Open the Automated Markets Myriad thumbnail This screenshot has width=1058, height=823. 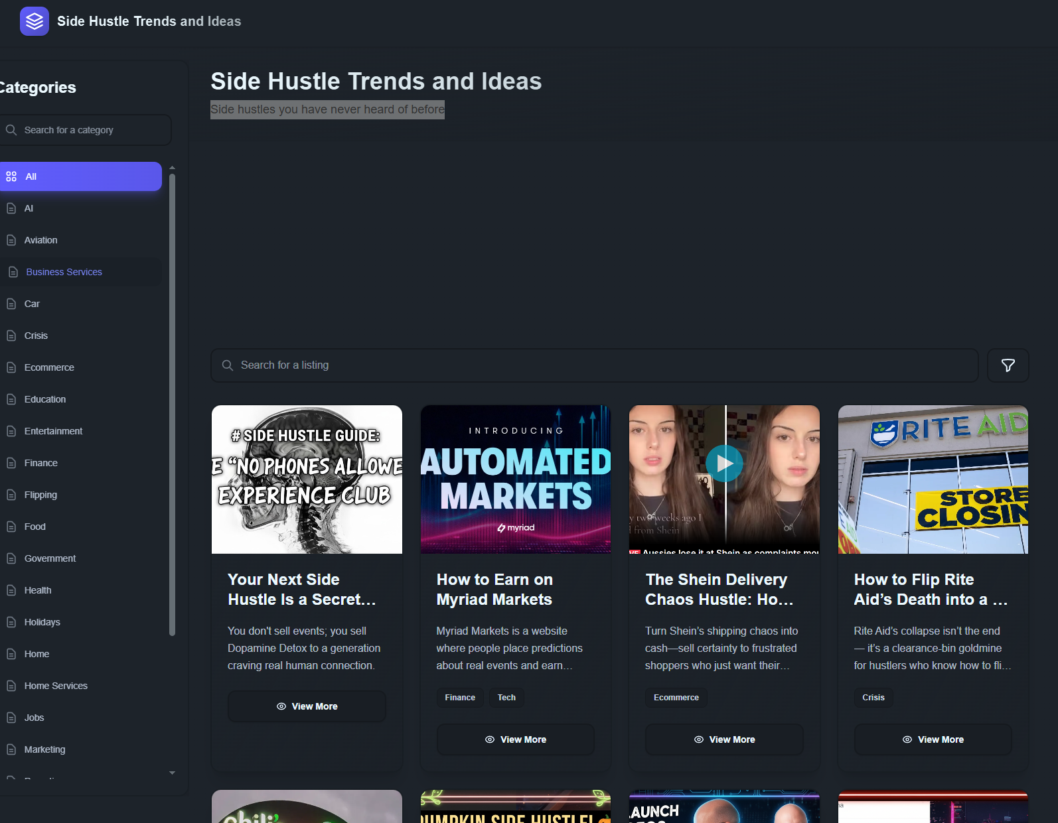[x=516, y=479]
